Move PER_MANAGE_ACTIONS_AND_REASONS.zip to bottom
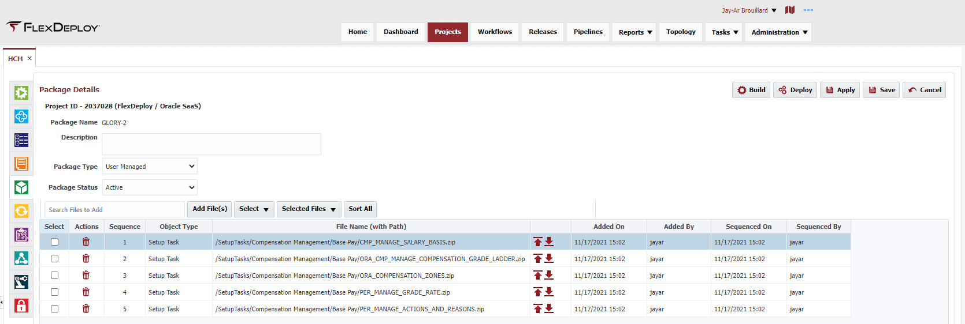The height and width of the screenshot is (324, 965). (549, 308)
